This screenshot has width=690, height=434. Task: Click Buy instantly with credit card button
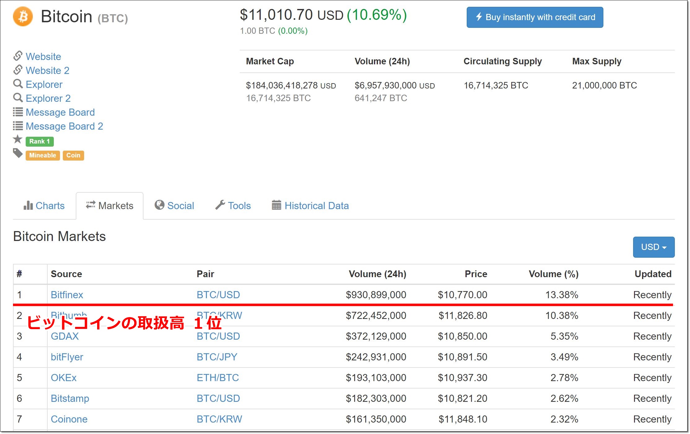point(535,17)
